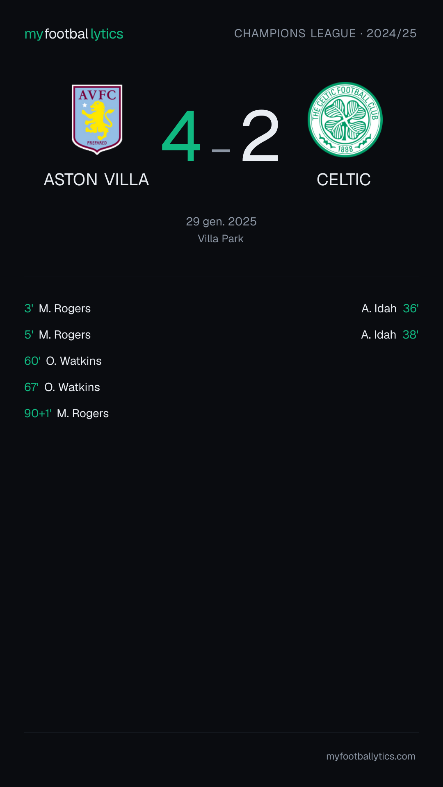This screenshot has width=443, height=787.
Task: Visit the myfootballytics.com footer link
Action: 371,756
